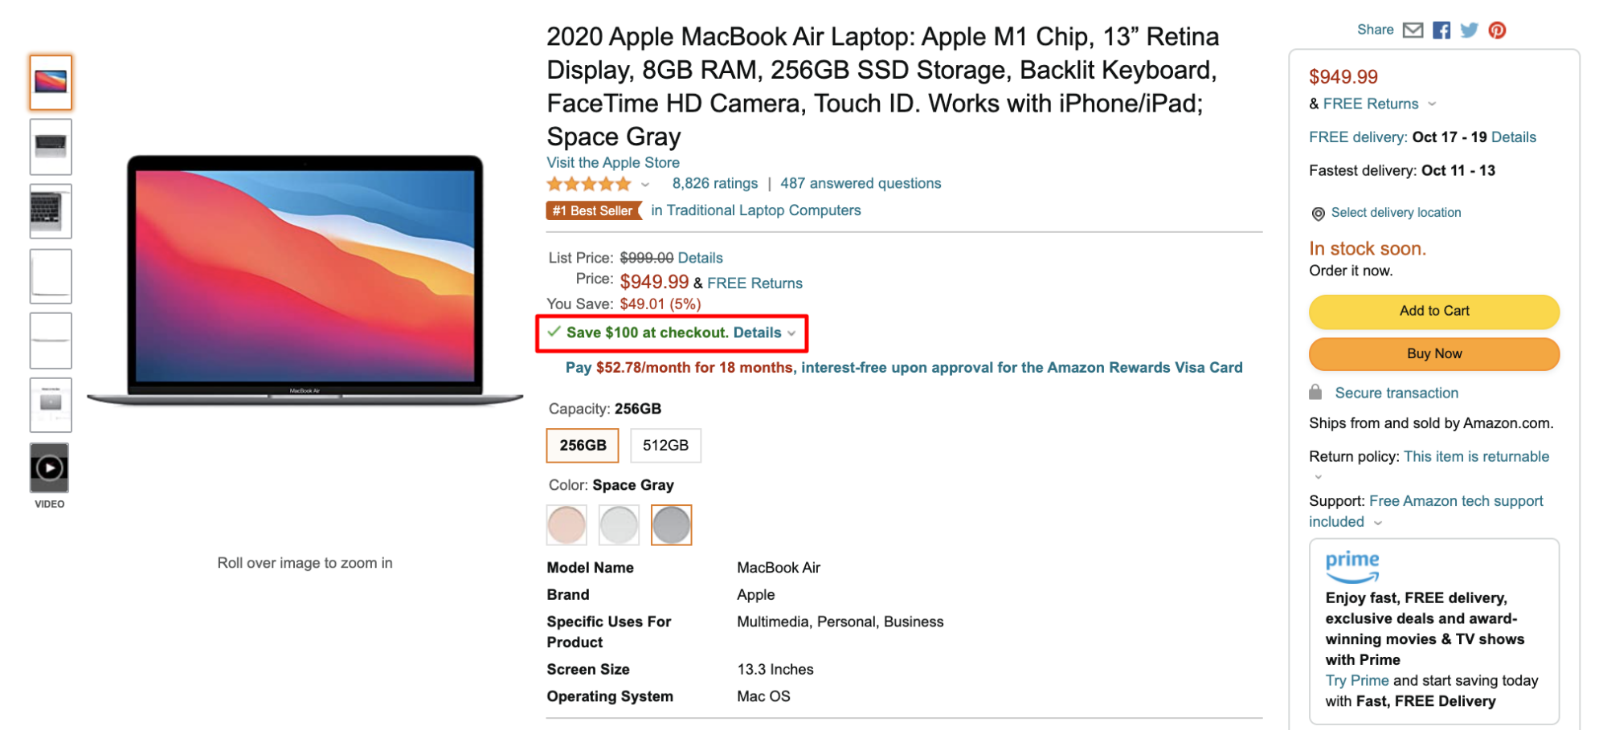View the second product thumbnail image
Image resolution: width=1607 pixels, height=730 pixels.
point(51,147)
